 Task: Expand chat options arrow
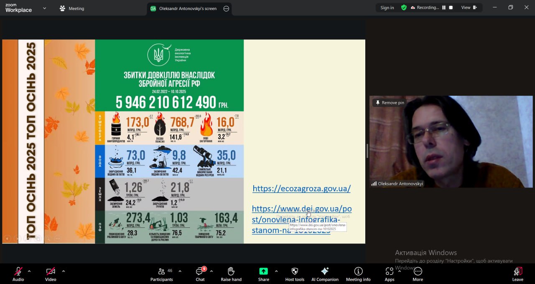pyautogui.click(x=211, y=271)
